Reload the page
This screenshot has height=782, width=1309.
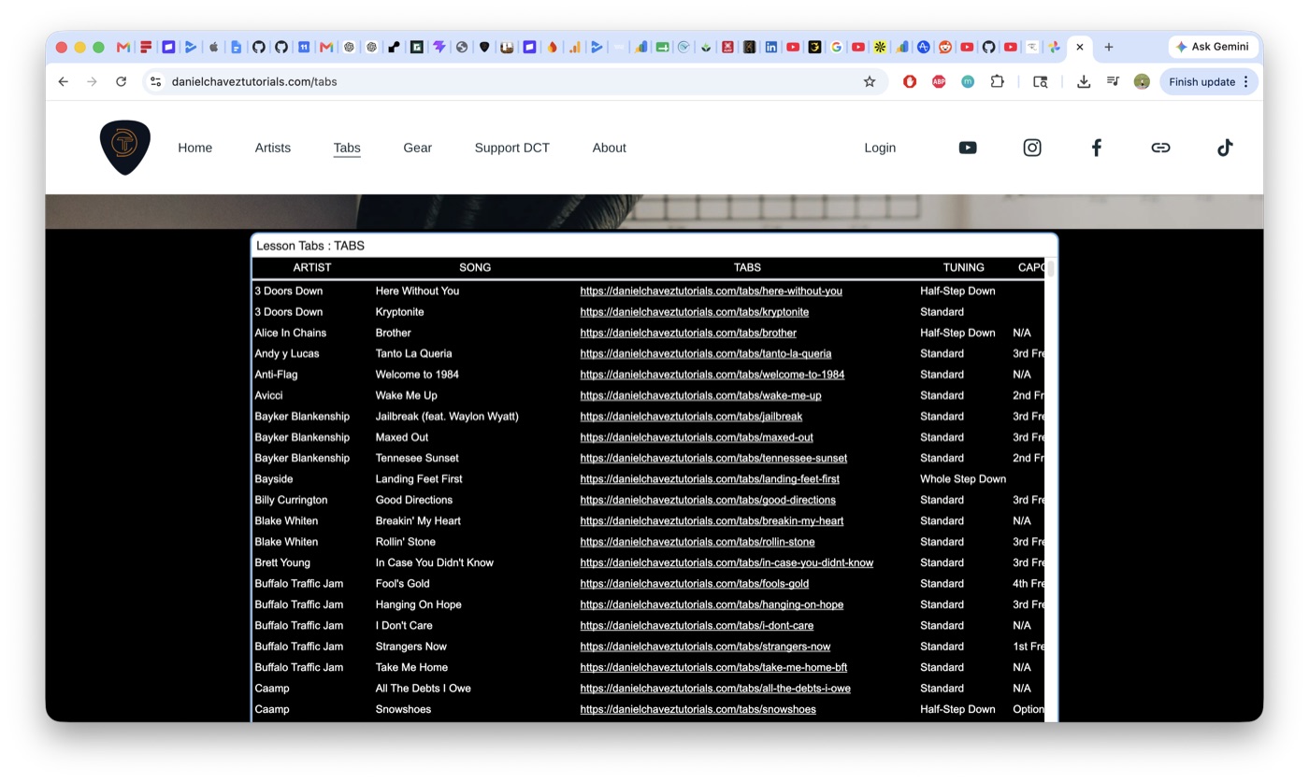121,81
